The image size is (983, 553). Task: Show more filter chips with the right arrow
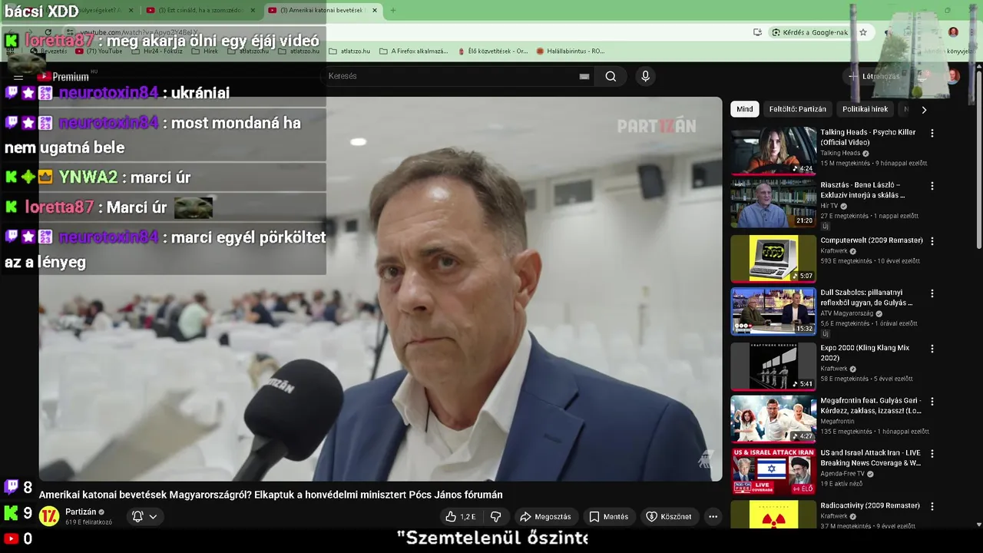[924, 110]
